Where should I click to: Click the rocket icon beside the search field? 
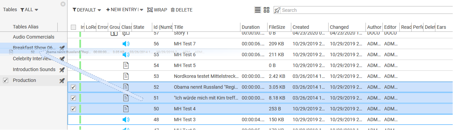277,10
